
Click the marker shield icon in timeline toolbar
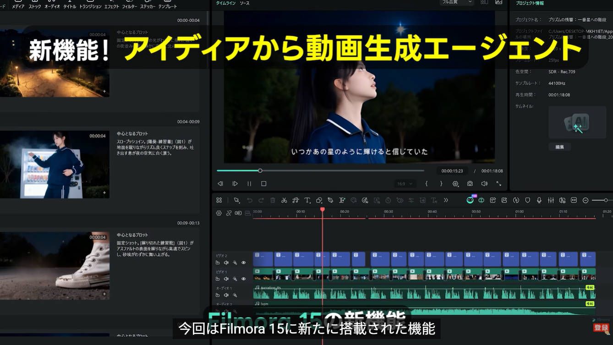point(527,200)
